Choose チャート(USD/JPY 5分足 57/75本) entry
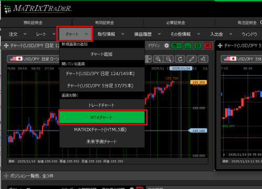 click(102, 86)
